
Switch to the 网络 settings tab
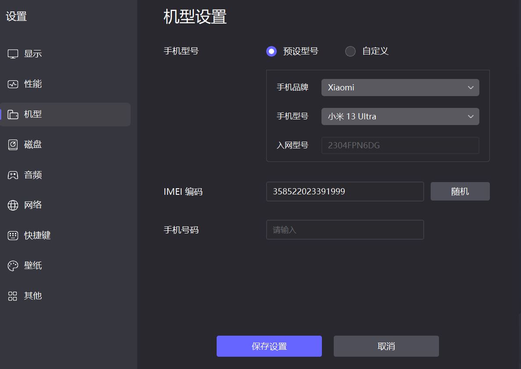(33, 205)
